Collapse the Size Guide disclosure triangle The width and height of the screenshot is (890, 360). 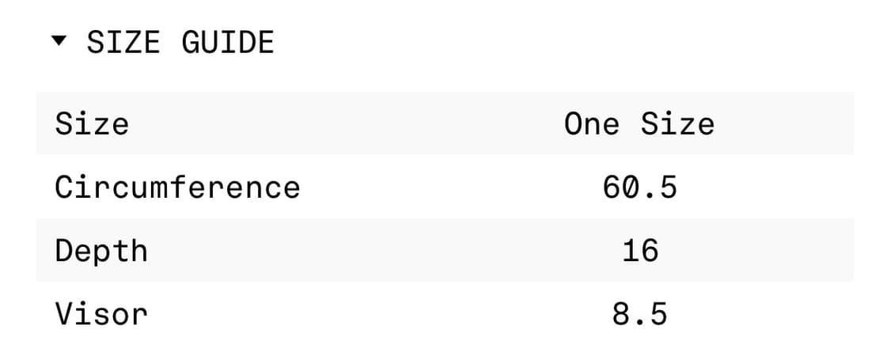pyautogui.click(x=59, y=41)
